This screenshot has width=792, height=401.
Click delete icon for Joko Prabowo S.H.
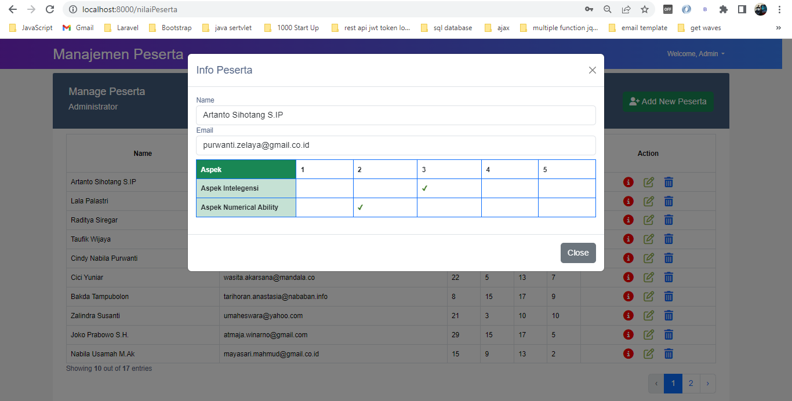tap(669, 335)
